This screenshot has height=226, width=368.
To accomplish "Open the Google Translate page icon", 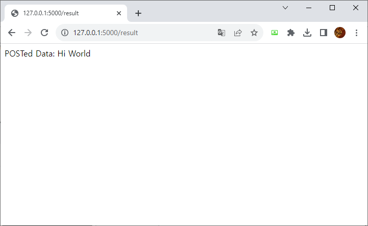I will [x=222, y=33].
